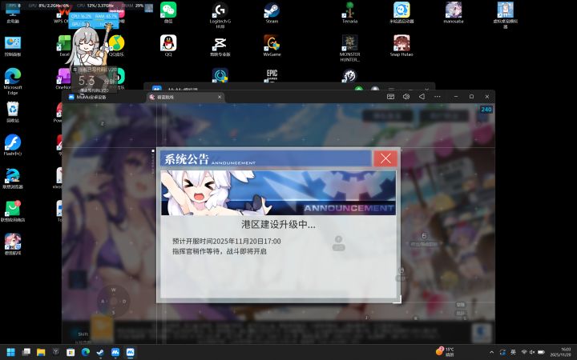Open Microsoft Store from the taskbar
Viewport: 577px width, 360px height.
tap(71, 352)
